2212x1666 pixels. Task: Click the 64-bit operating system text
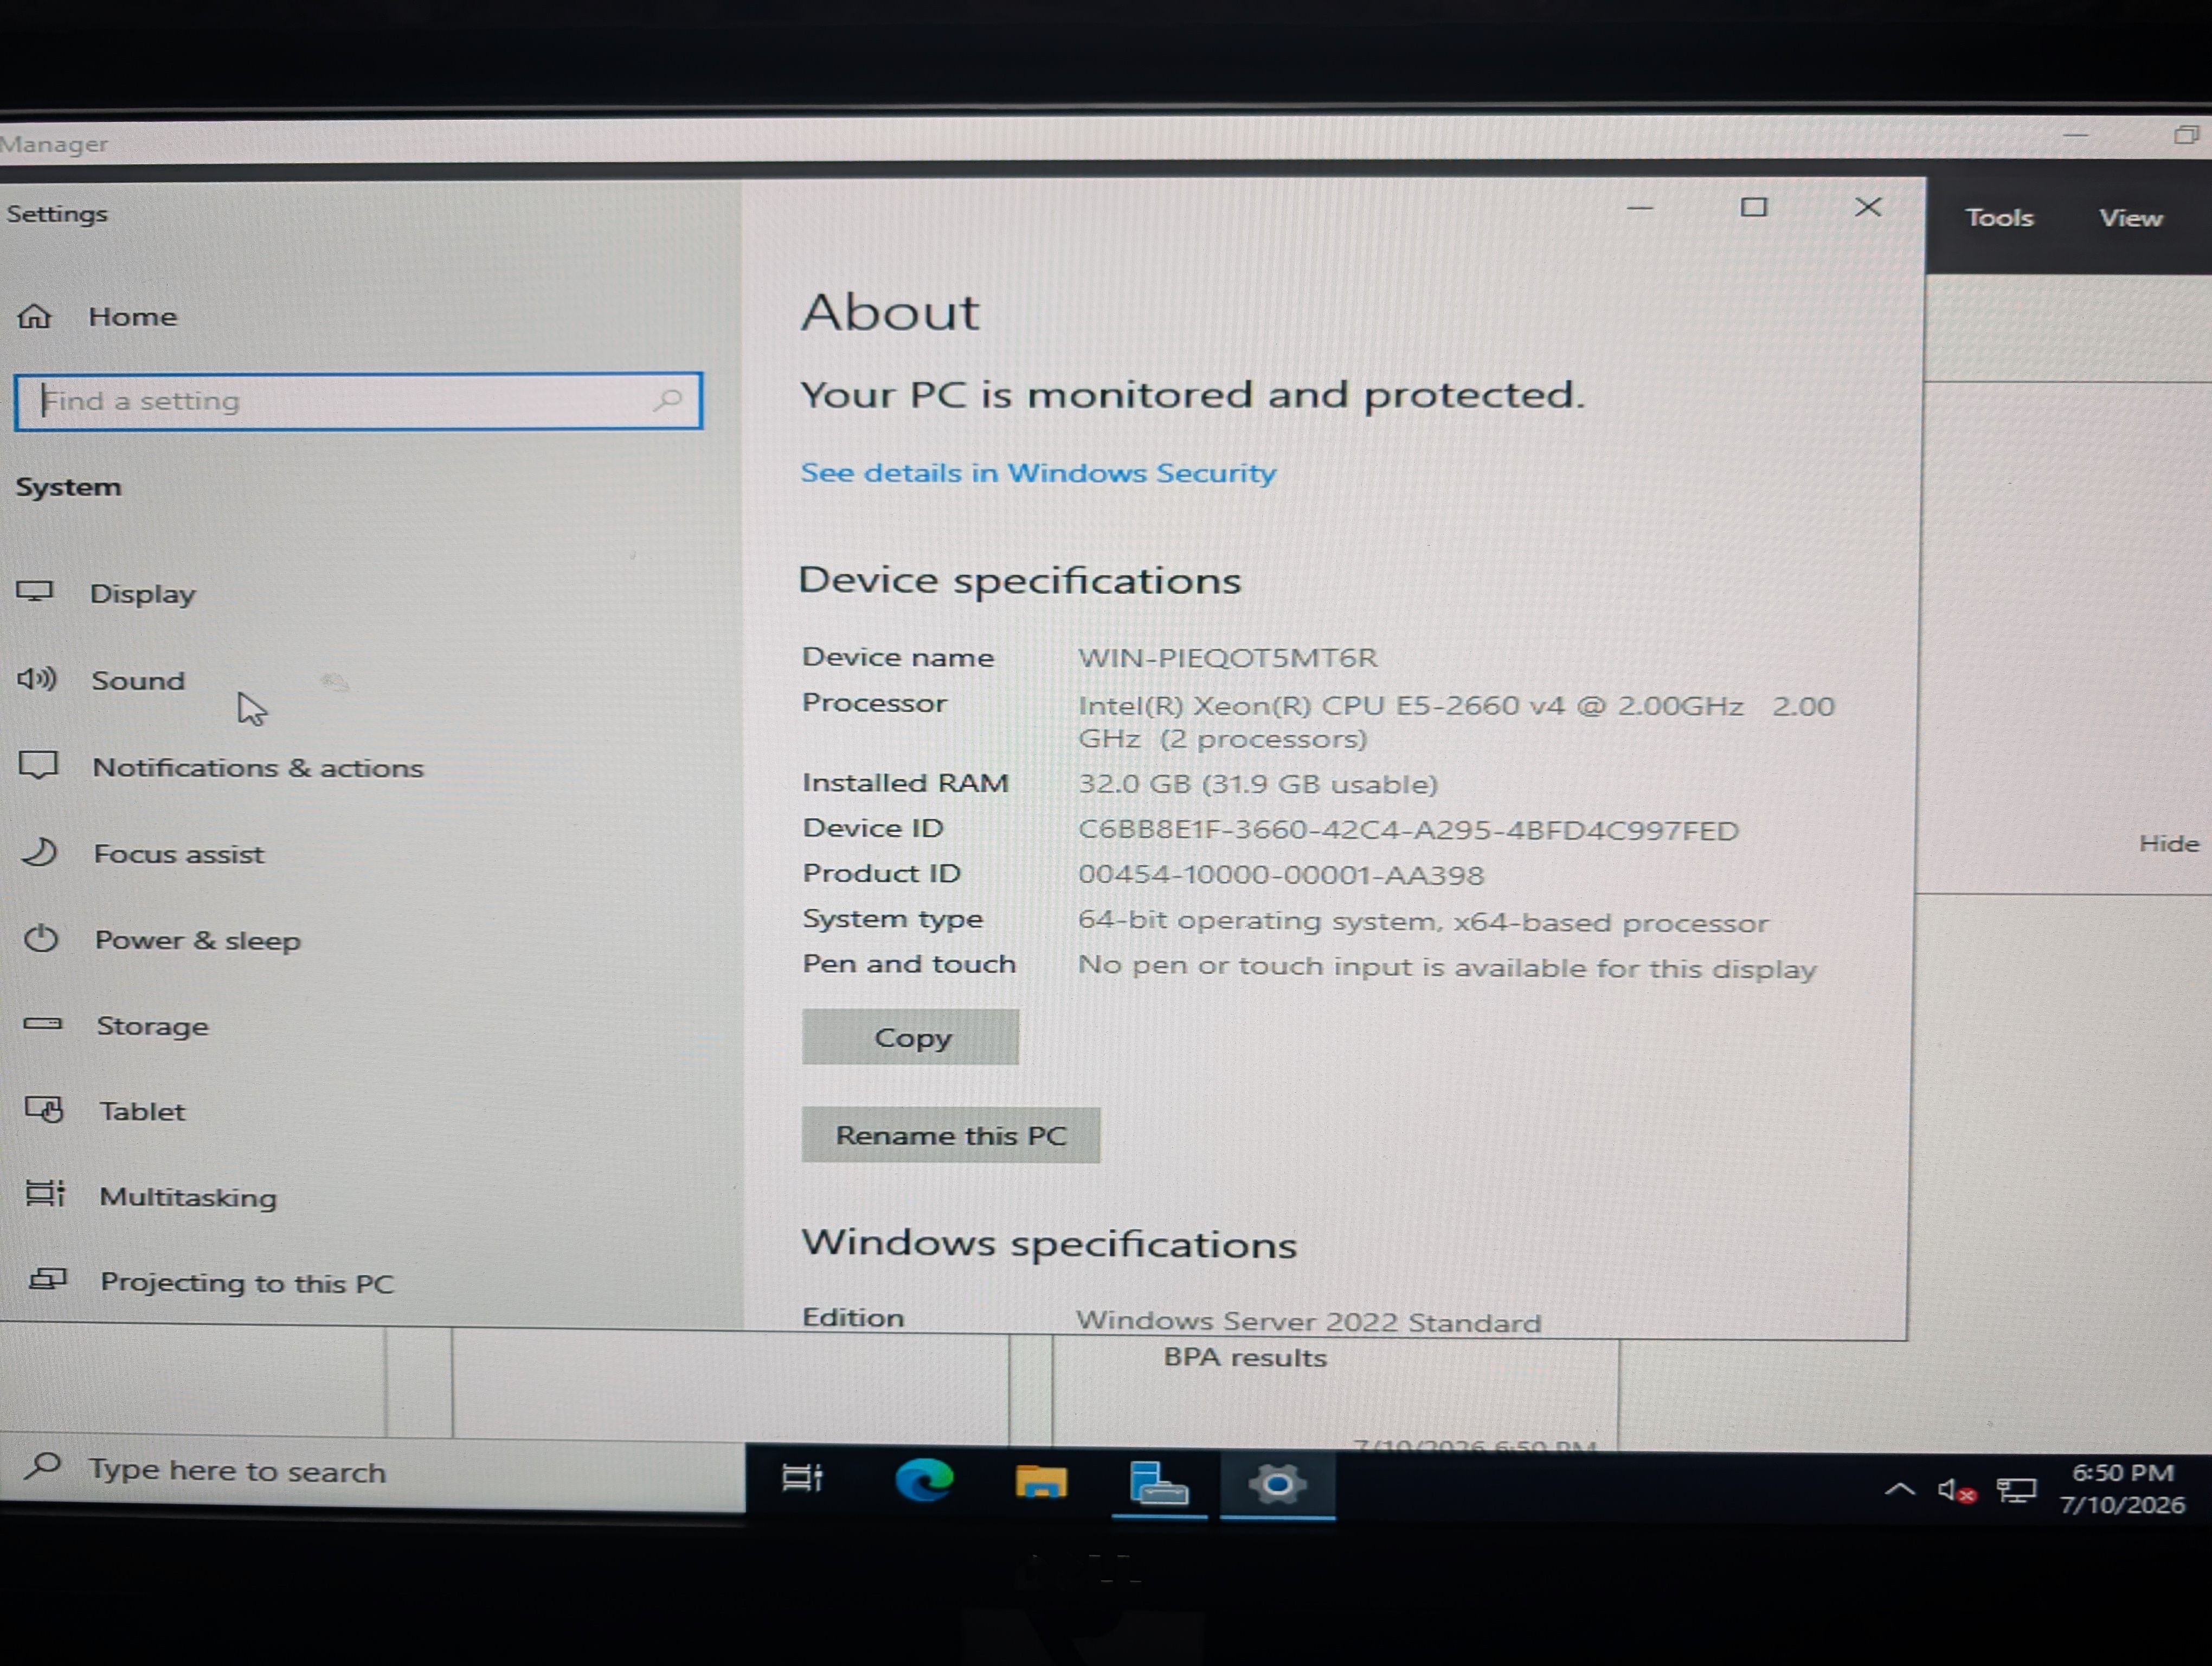point(1423,921)
